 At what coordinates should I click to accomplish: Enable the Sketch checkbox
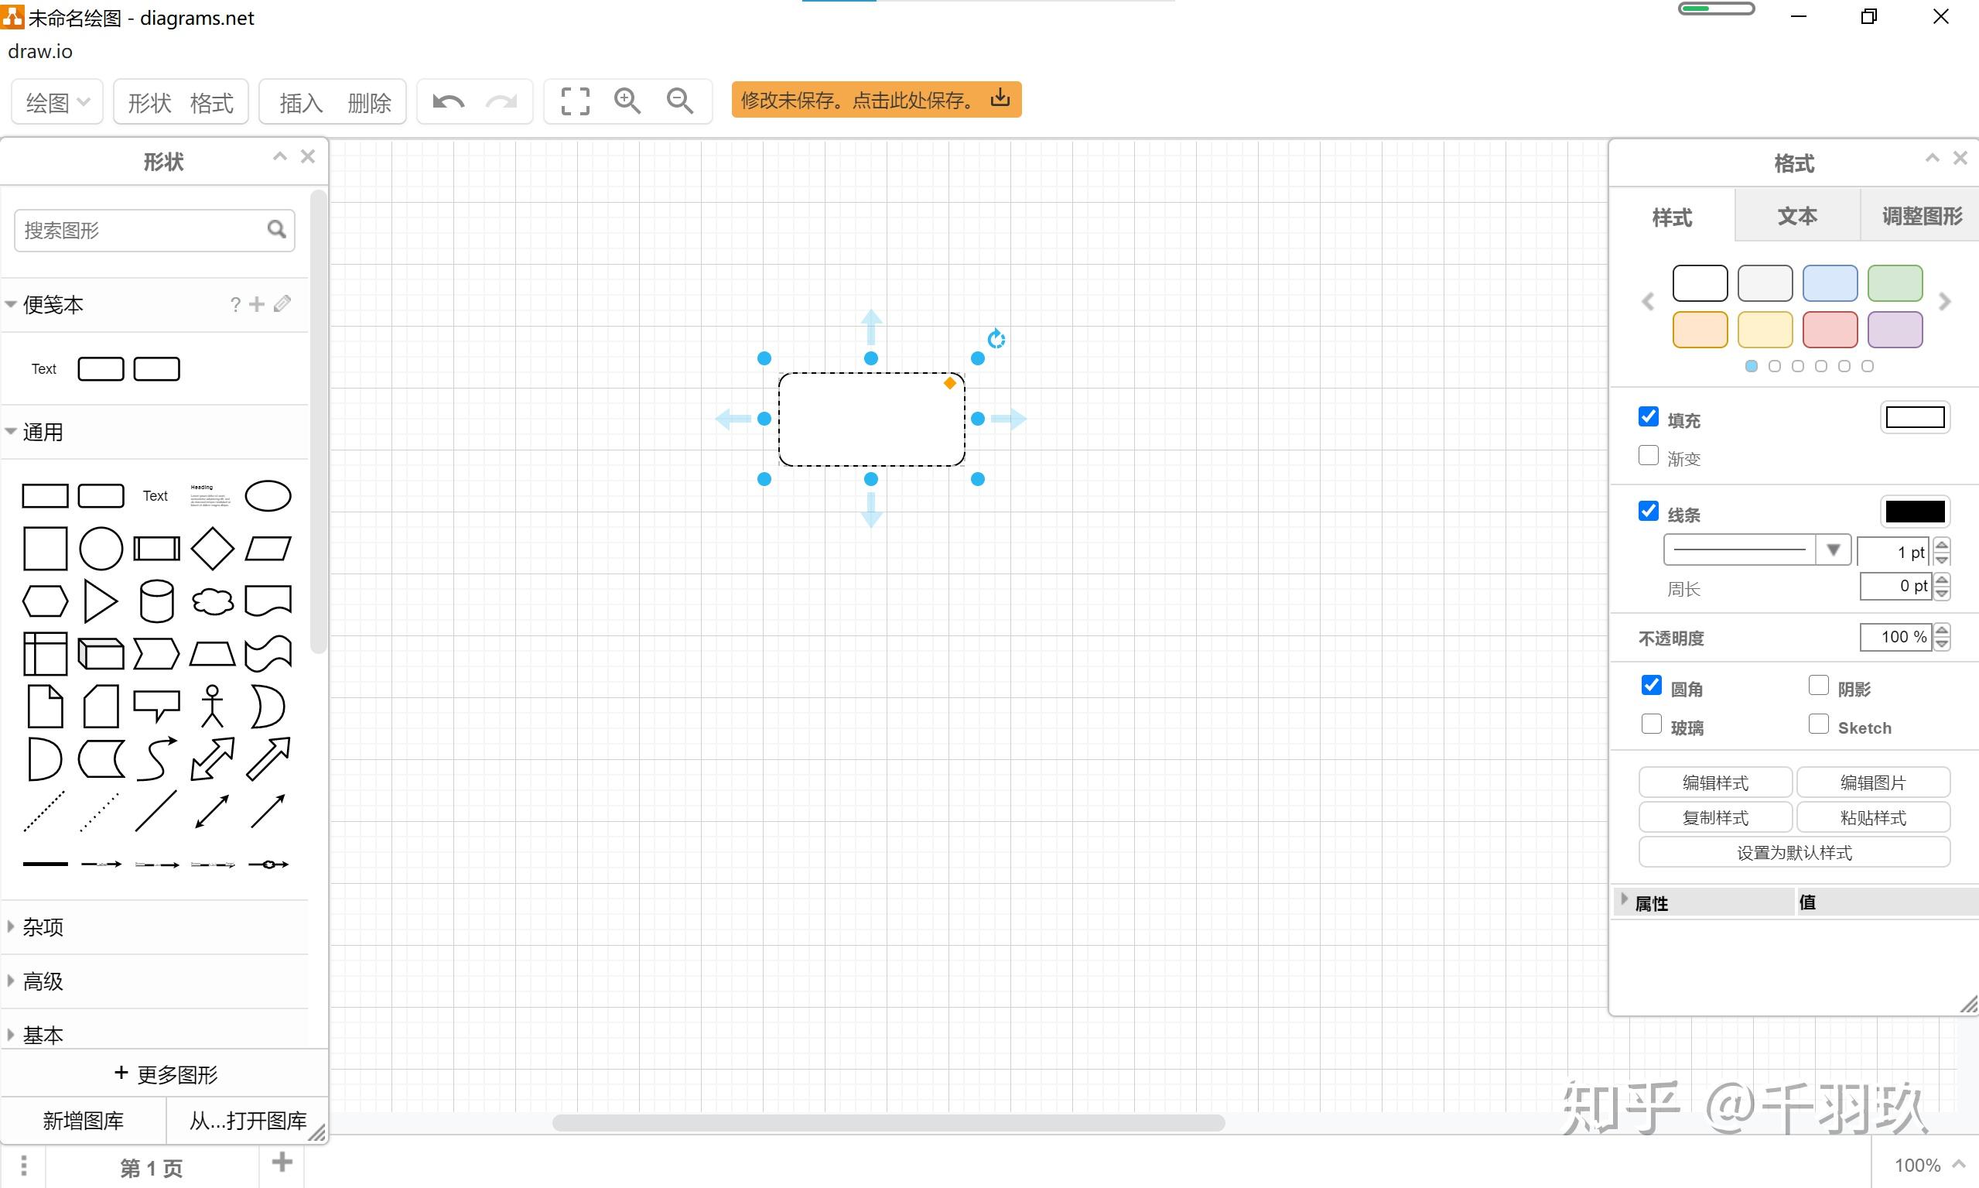[1818, 724]
